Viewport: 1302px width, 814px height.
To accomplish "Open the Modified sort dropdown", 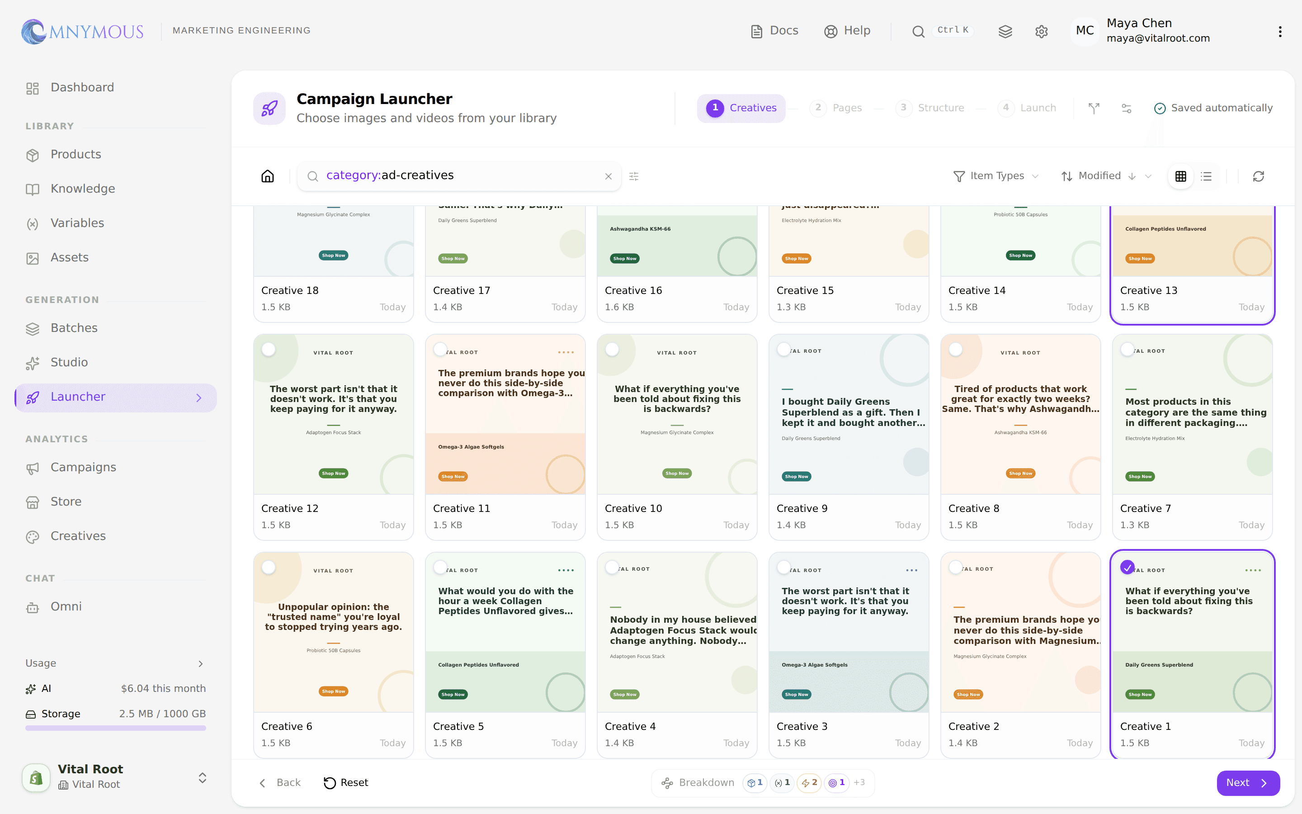I will [x=1107, y=176].
